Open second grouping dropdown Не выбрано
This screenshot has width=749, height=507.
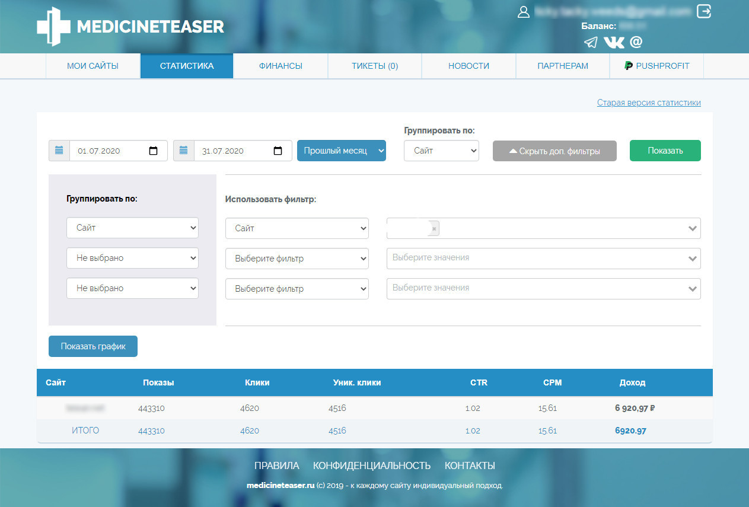point(132,258)
